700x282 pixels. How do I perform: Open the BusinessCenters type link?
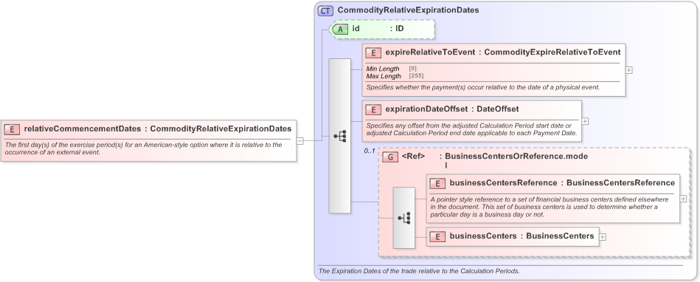pos(560,236)
